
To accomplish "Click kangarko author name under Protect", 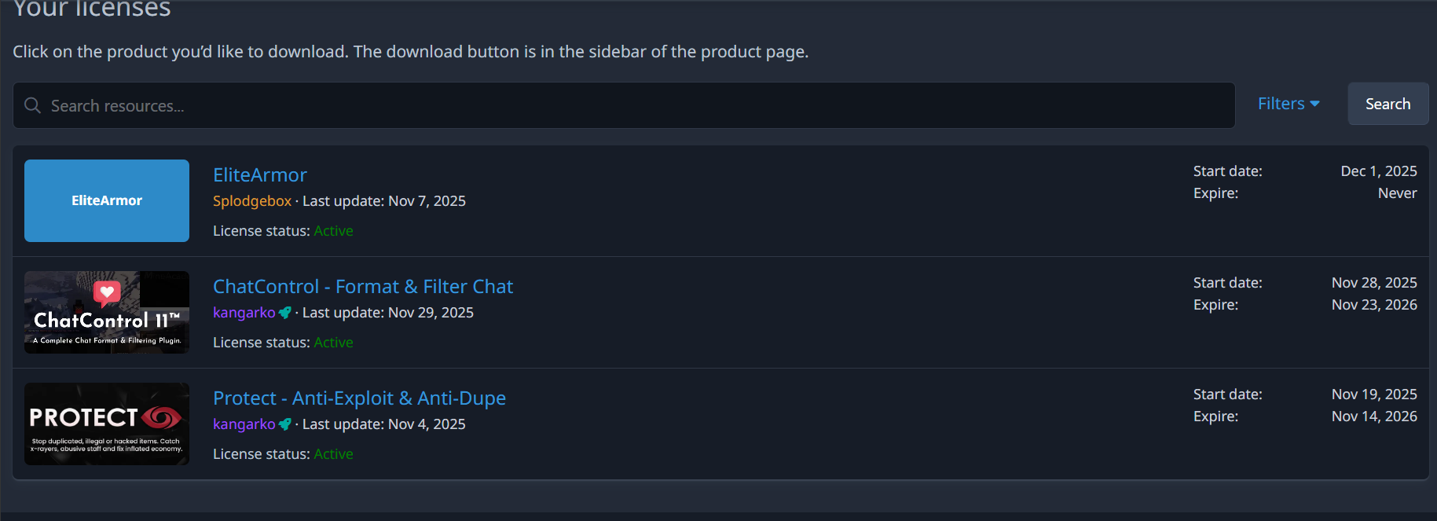I will [244, 424].
